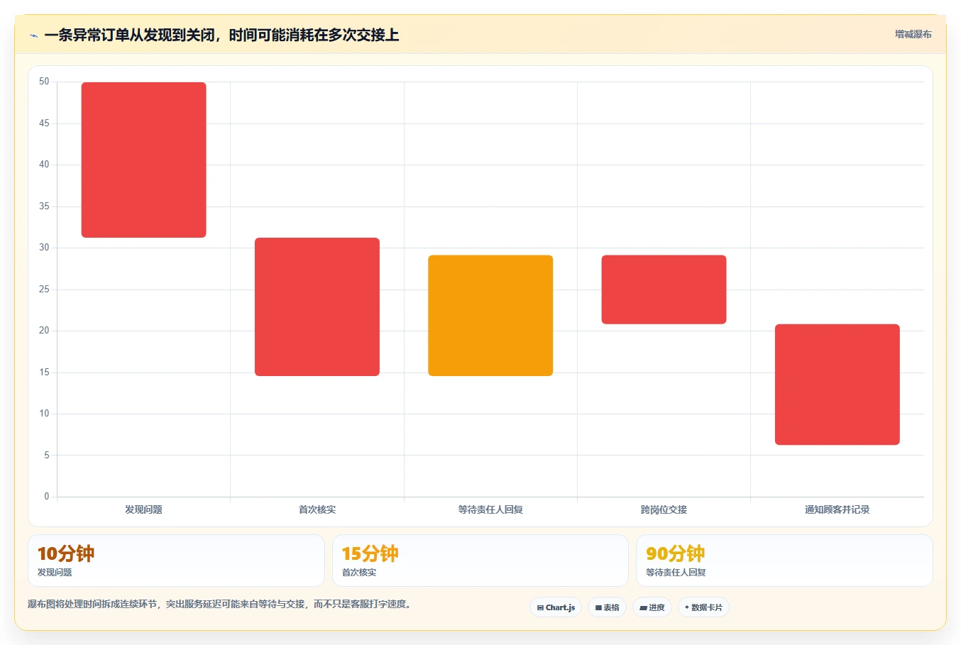The width and height of the screenshot is (961, 645).
Task: Click the x-axis label 等待责任人回复
Action: 490,509
